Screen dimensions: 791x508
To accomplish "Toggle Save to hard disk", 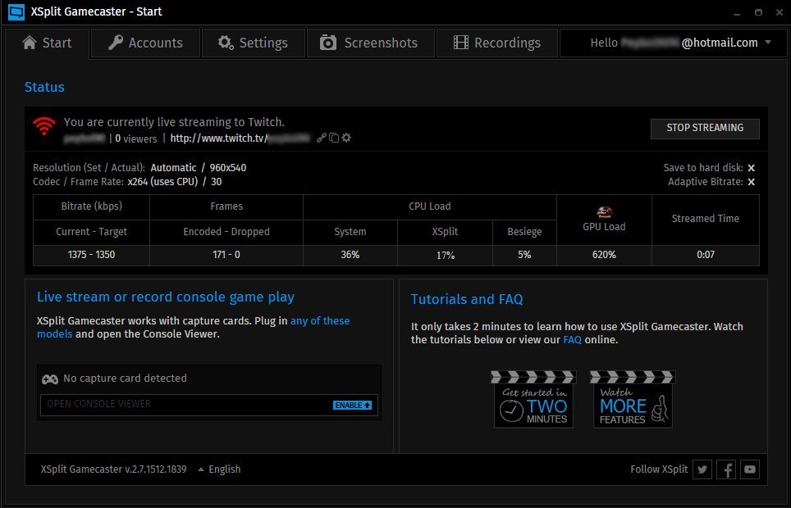I will [x=751, y=168].
